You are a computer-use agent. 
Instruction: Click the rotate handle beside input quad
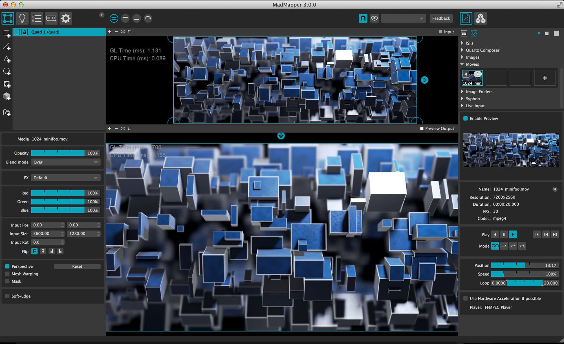(x=424, y=80)
